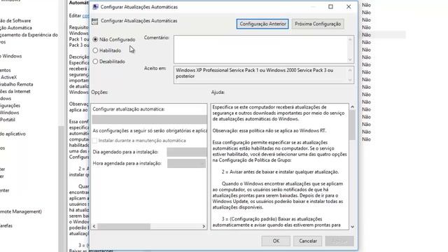The height and width of the screenshot is (252, 448).
Task: Click the Aplicar button
Action: coord(339,241)
